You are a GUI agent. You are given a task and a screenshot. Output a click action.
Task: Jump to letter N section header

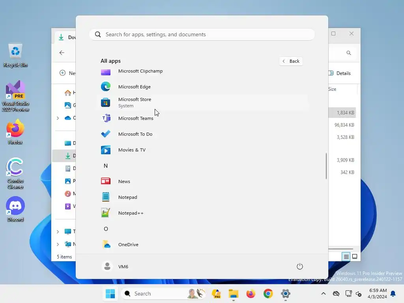(x=106, y=166)
